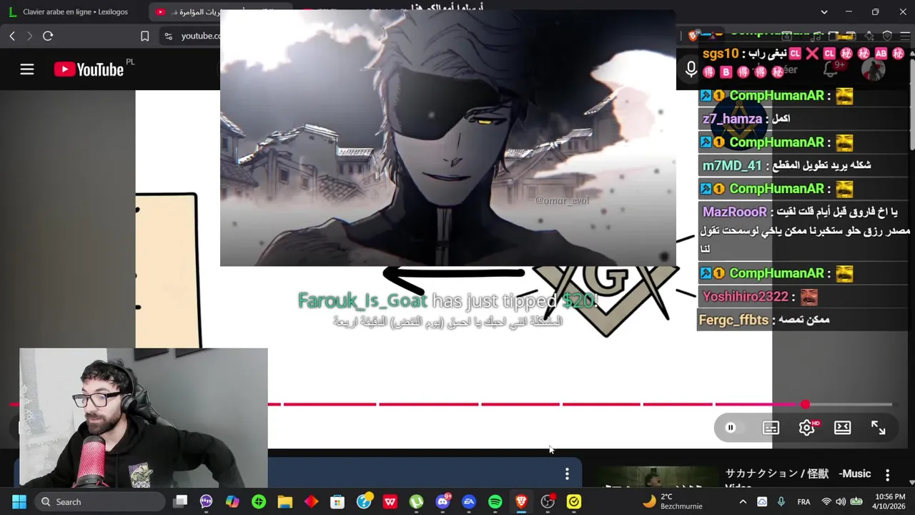Open options for Sakanaction recommended video
915x515 pixels.
887,475
